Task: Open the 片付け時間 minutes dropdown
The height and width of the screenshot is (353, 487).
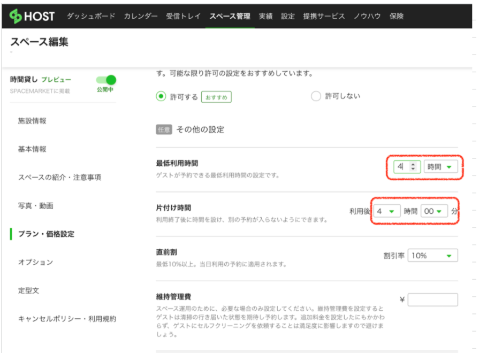Action: coord(434,211)
